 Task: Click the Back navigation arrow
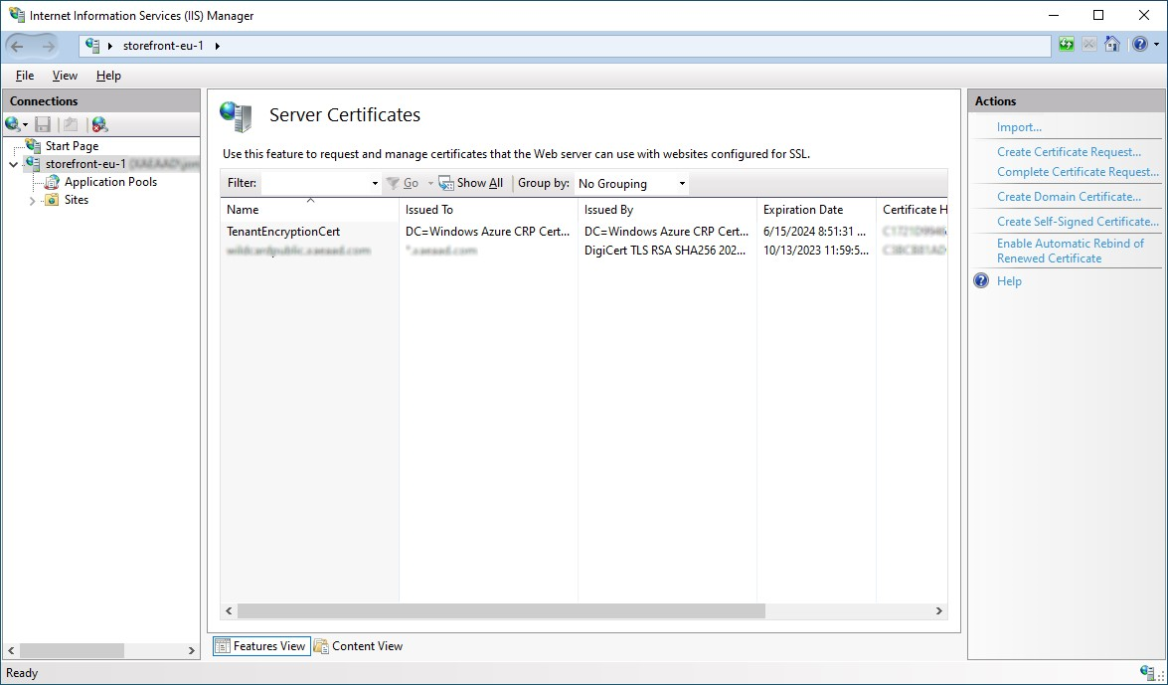(x=18, y=46)
